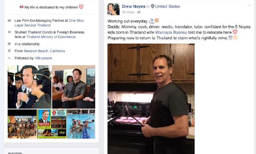Open the swimming pool featured photo
The image size is (256, 154).
tap(81, 124)
